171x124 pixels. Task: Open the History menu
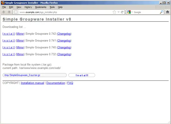[x=28, y=7]
